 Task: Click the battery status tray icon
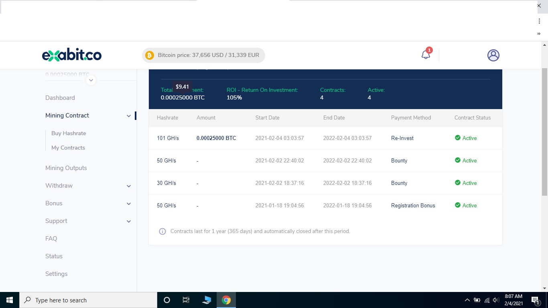tap(477, 300)
